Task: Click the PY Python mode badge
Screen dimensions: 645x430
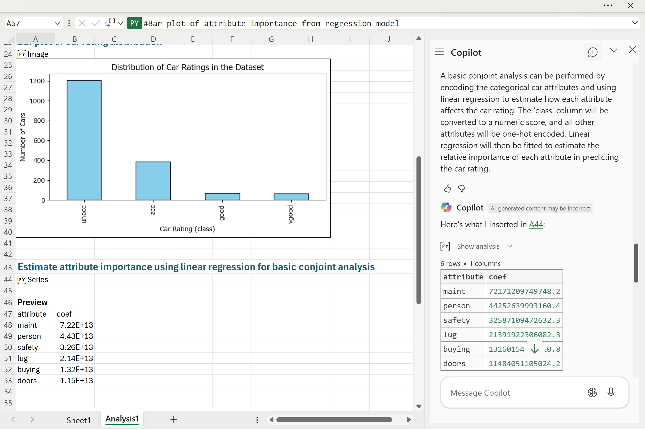Action: (134, 23)
